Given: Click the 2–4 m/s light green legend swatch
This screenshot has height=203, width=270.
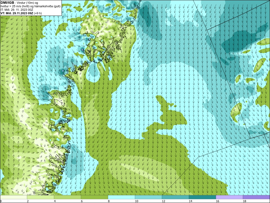Looking at the screenshot, I should (40, 197).
